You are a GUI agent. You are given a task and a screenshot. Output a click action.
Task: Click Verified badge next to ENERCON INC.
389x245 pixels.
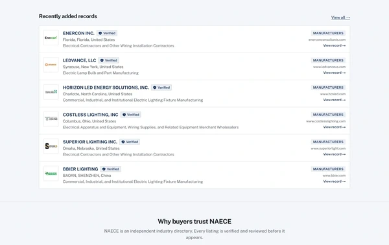click(107, 33)
